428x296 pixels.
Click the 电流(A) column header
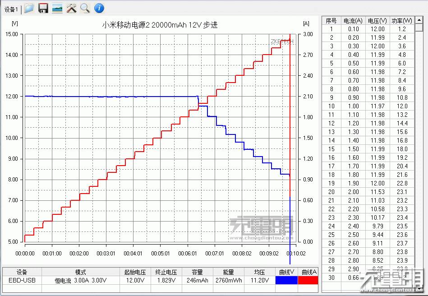[x=353, y=21]
